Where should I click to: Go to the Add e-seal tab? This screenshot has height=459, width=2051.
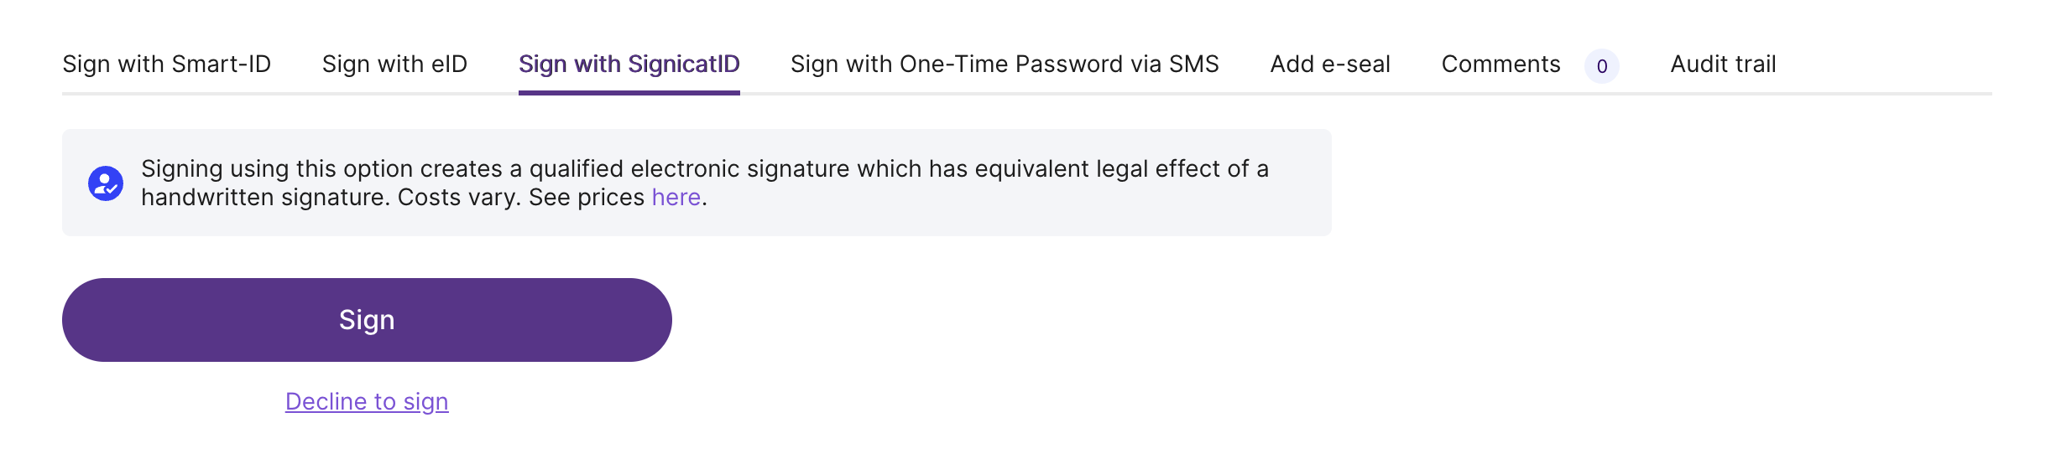tap(1330, 64)
